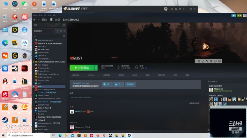Click the achievements progress bar

[151, 68]
